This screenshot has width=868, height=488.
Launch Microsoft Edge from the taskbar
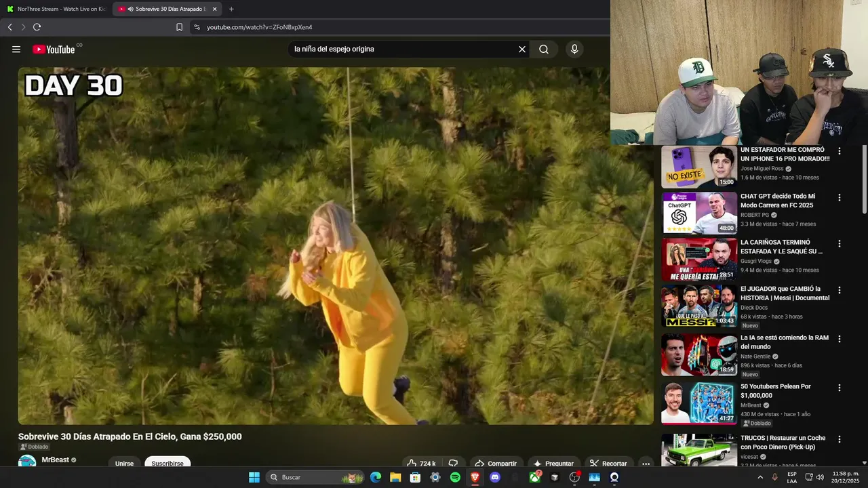pos(376,477)
